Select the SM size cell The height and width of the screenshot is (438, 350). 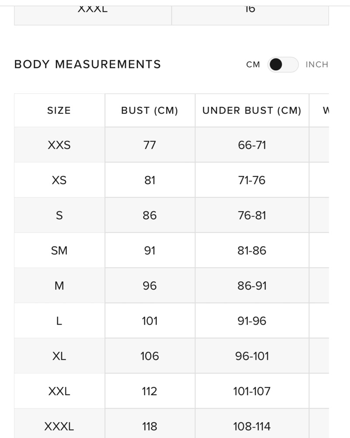[x=59, y=250]
